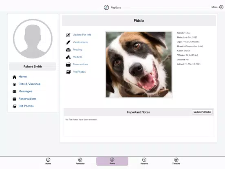Click the PupEase logo icon
This screenshot has height=169, width=225.
(x=106, y=7)
